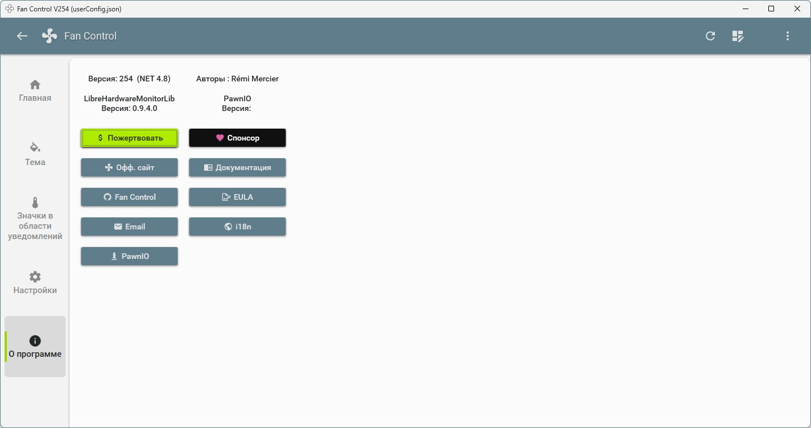Select the О программе tab
This screenshot has width=811, height=428.
point(35,347)
